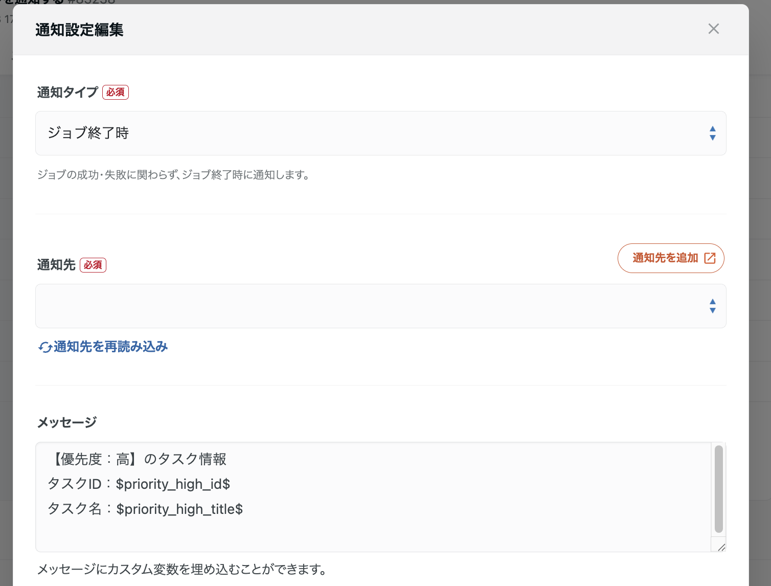Click the up arrow on 通知先 selector
Viewport: 771px width, 586px height.
(x=713, y=302)
